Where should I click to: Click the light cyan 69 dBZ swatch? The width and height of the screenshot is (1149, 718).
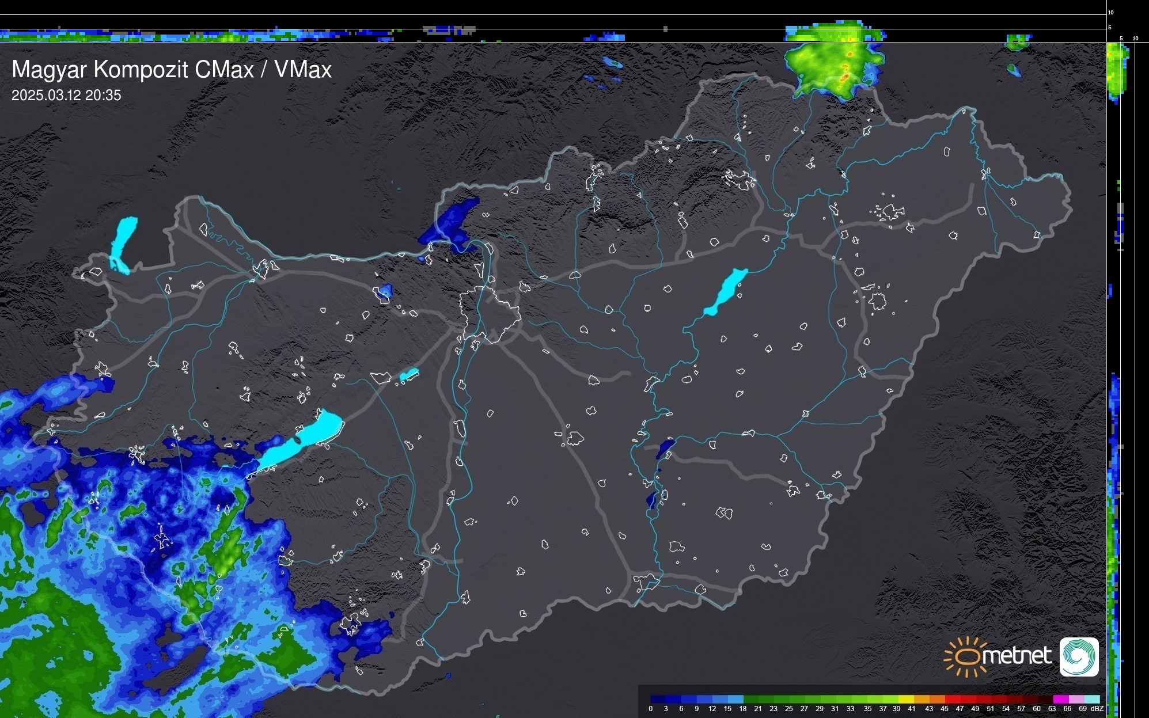[1091, 699]
